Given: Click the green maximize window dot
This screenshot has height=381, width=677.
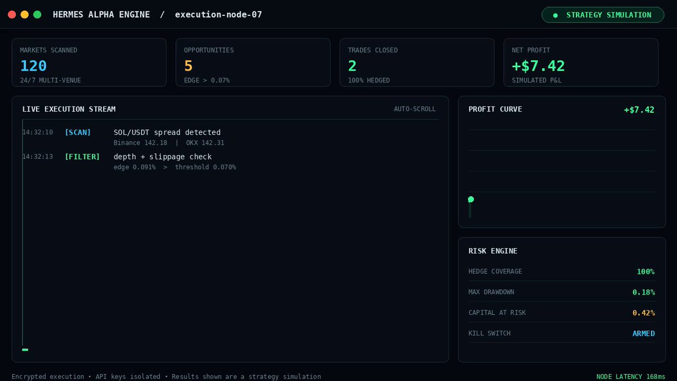Looking at the screenshot, I should pyautogui.click(x=37, y=15).
